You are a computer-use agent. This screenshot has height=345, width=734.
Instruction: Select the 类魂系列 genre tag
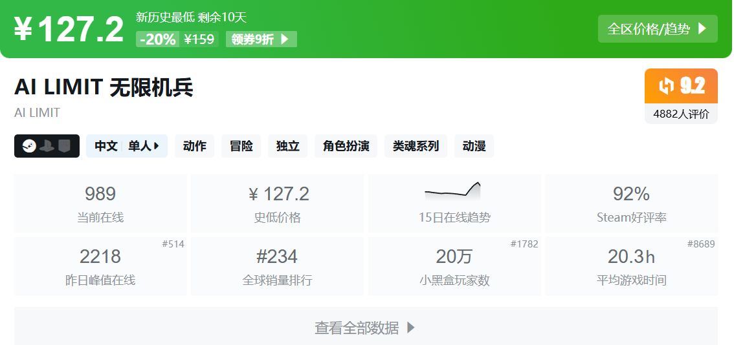416,146
